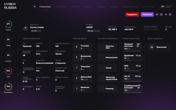Click lock icon on Хомяк
The height and width of the screenshot is (110, 176).
101,68
